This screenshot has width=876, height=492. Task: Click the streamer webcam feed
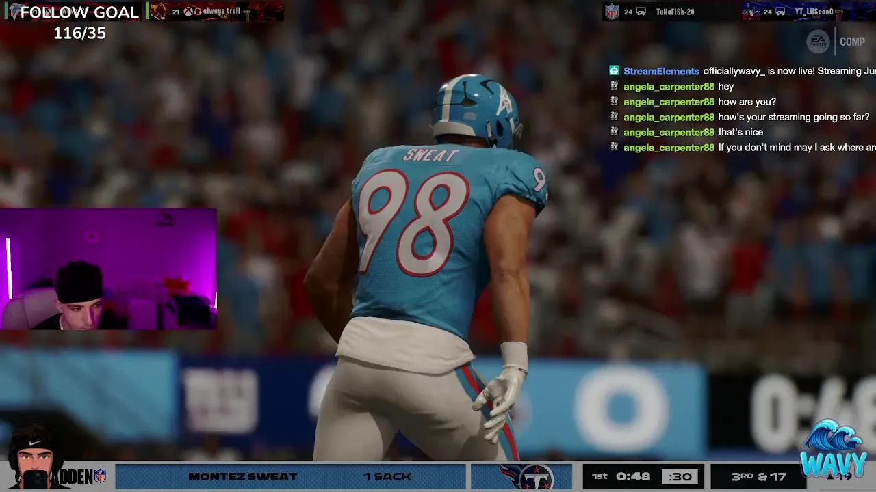click(108, 269)
